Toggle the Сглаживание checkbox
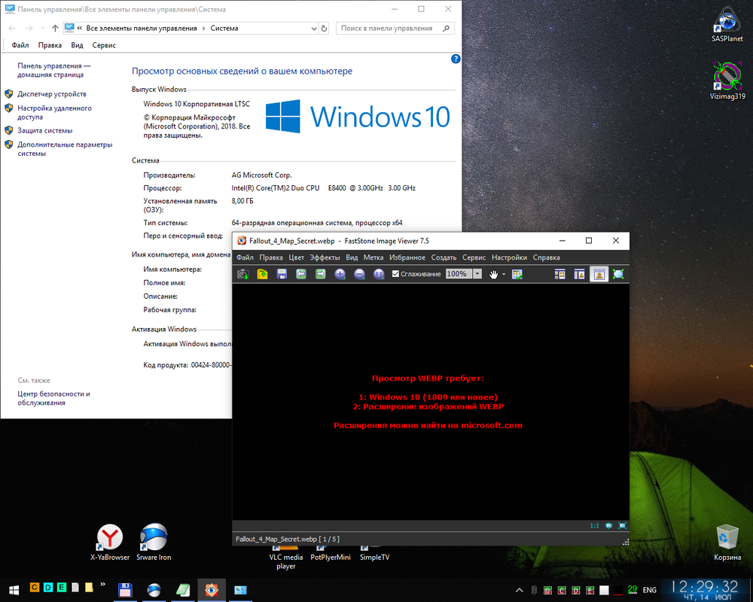 click(396, 274)
